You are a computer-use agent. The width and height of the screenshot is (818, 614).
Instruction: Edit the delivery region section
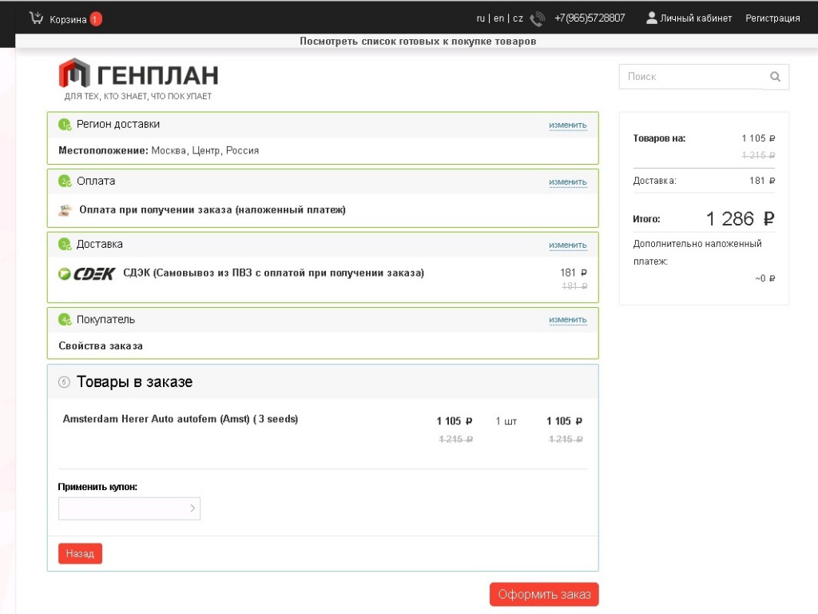[567, 125]
